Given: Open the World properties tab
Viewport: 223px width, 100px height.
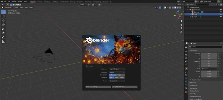Looking at the screenshot, I should 186,64.
